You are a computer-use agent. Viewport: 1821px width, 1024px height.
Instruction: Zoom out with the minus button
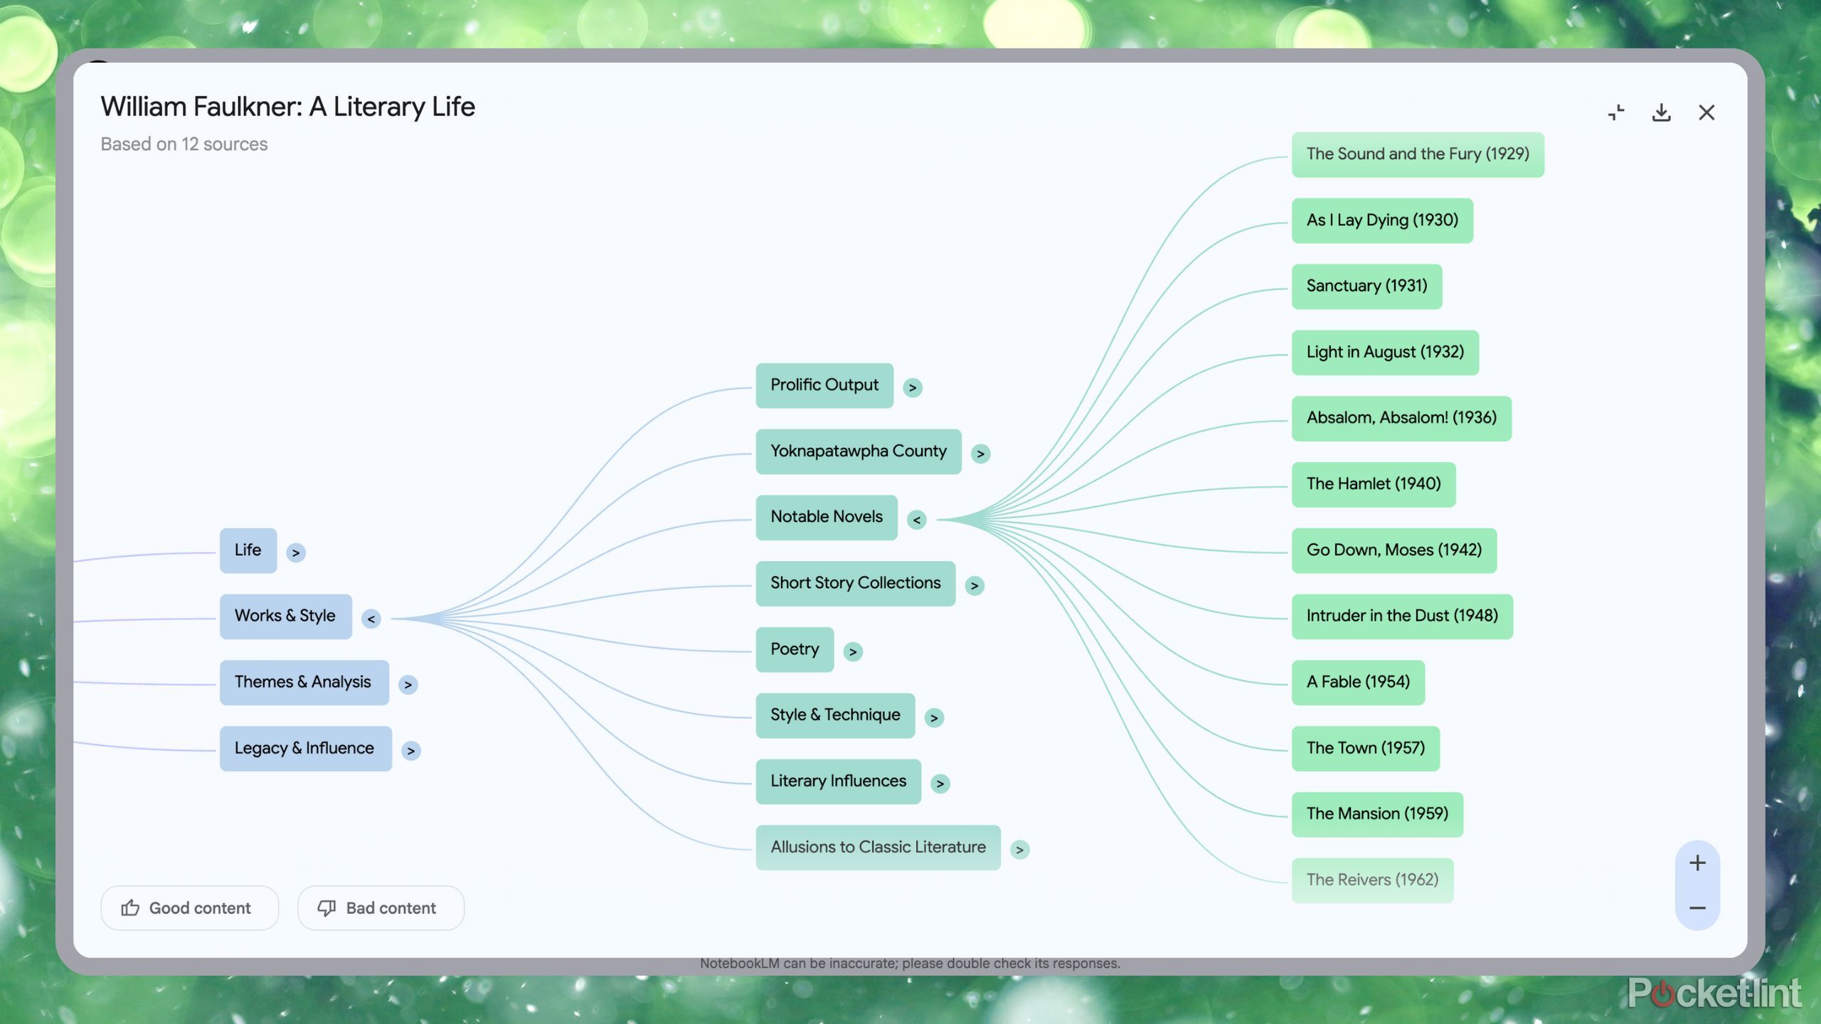(1698, 908)
